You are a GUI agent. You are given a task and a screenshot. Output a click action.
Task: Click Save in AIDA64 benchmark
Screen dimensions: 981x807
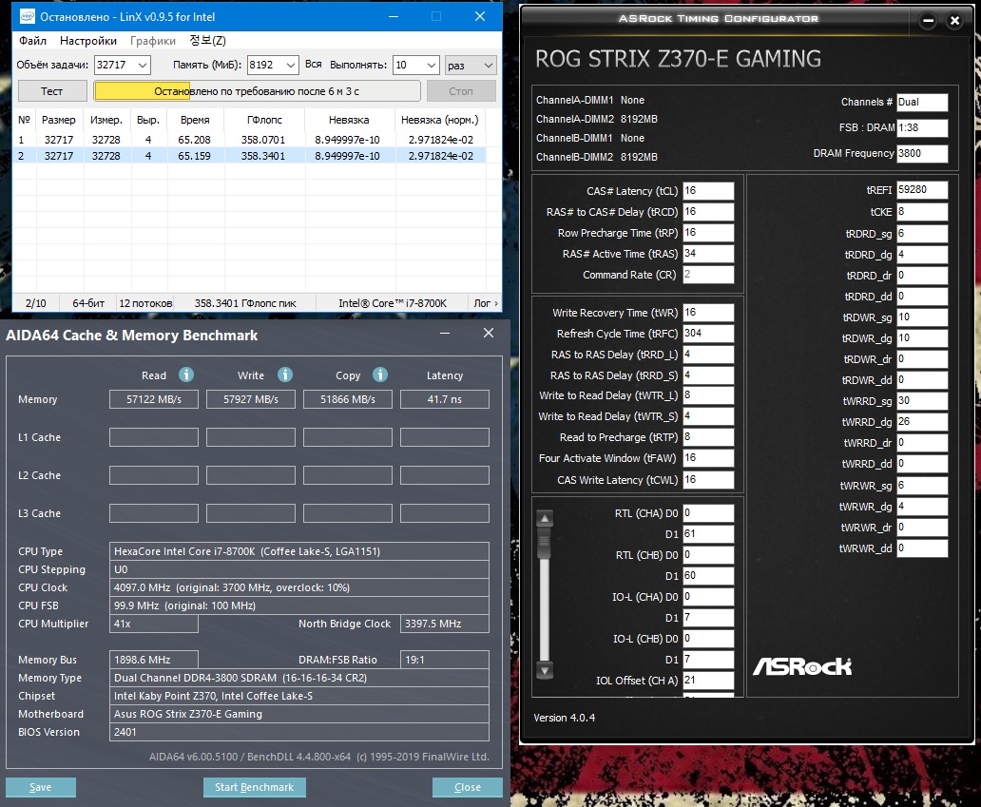41,787
